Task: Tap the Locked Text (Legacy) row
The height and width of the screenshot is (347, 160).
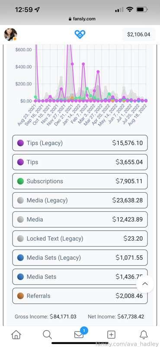Action: click(x=80, y=239)
